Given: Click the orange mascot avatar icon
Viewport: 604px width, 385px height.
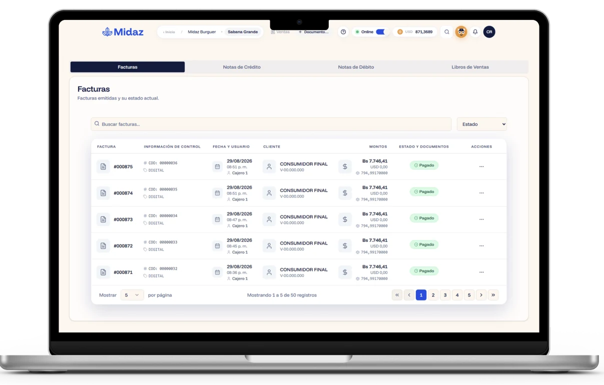Looking at the screenshot, I should coord(461,32).
